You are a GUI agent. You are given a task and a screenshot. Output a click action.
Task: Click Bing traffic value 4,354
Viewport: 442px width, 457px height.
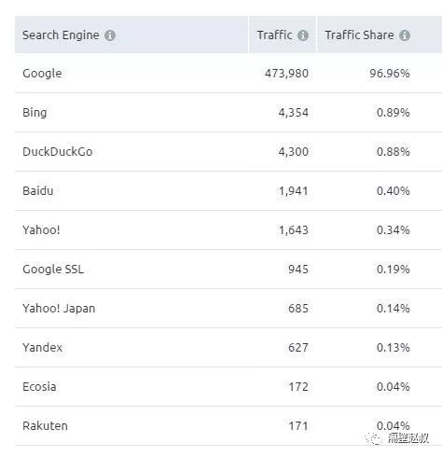294,113
